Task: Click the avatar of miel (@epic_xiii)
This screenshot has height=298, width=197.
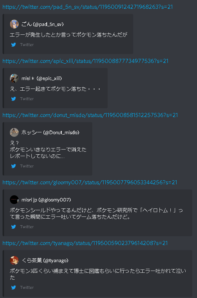Action: (x=14, y=78)
